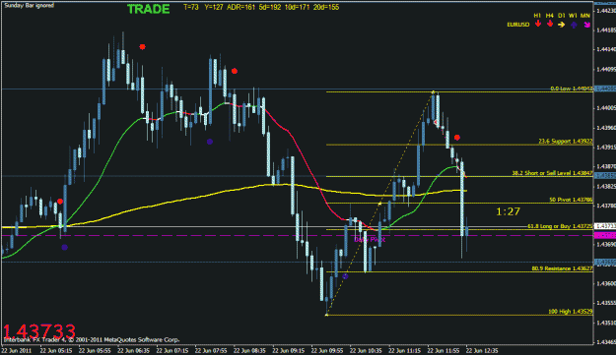This screenshot has height=355, width=616.
Task: Click the D1 timeframe label
Action: (562, 16)
